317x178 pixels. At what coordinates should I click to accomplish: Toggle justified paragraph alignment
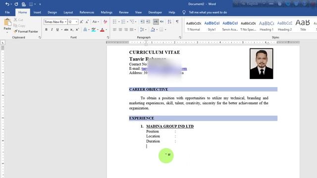pyautogui.click(x=132, y=30)
